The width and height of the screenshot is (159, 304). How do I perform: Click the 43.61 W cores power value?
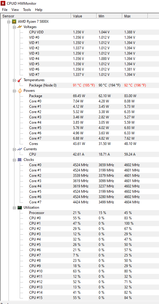pyautogui.click(x=79, y=144)
